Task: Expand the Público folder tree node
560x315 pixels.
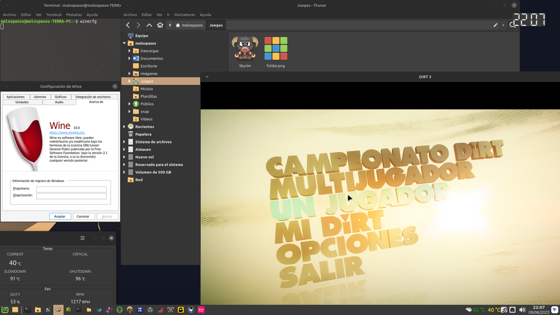Action: [x=129, y=104]
